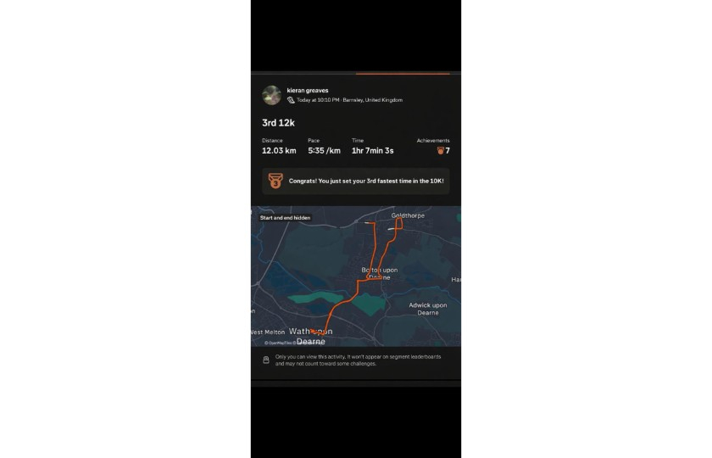Click the Only you can view notice
This screenshot has width=712, height=458.
pos(358,360)
